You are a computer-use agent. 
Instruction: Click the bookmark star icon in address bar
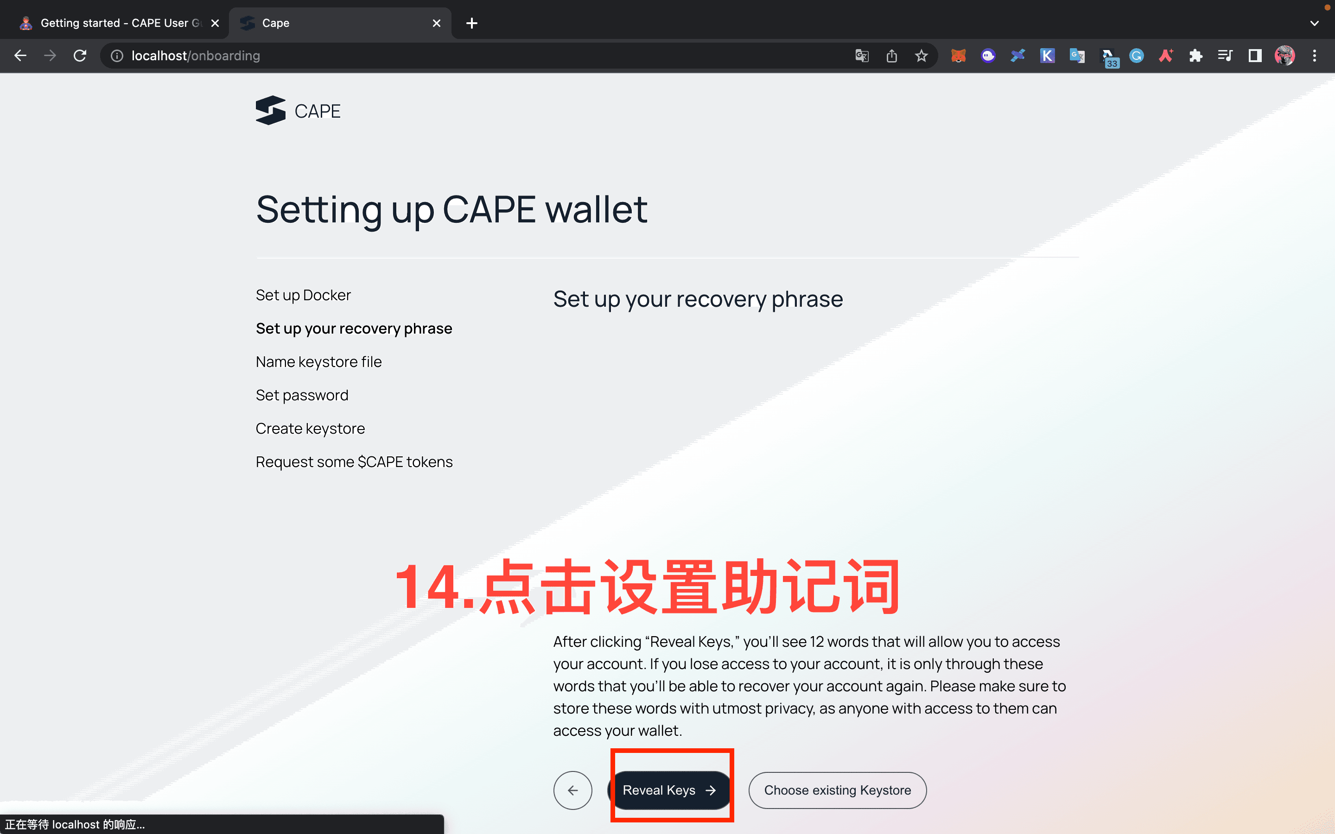click(920, 55)
